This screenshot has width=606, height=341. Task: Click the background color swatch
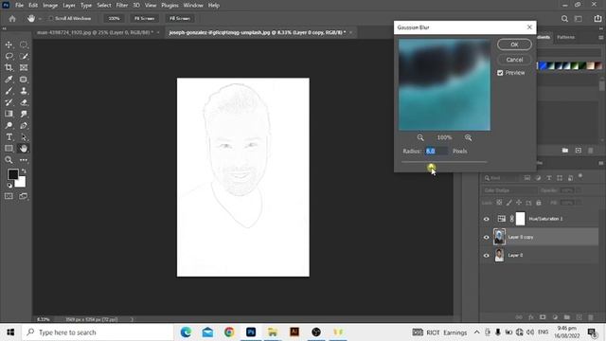click(x=21, y=183)
